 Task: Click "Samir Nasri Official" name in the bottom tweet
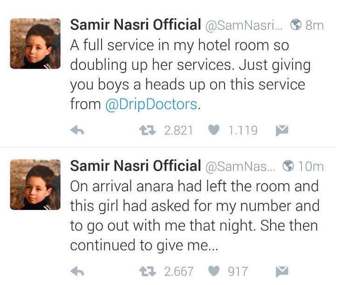pyautogui.click(x=135, y=166)
